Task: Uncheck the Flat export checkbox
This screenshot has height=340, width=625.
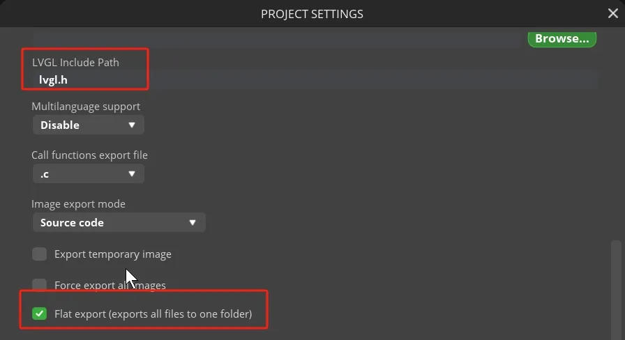Action: point(40,314)
